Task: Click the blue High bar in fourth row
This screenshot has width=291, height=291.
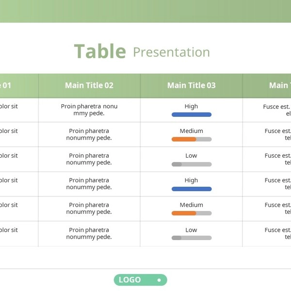Action: 191,189
